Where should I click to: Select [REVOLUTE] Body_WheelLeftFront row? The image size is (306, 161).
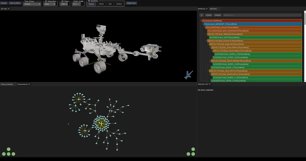pos(256,74)
